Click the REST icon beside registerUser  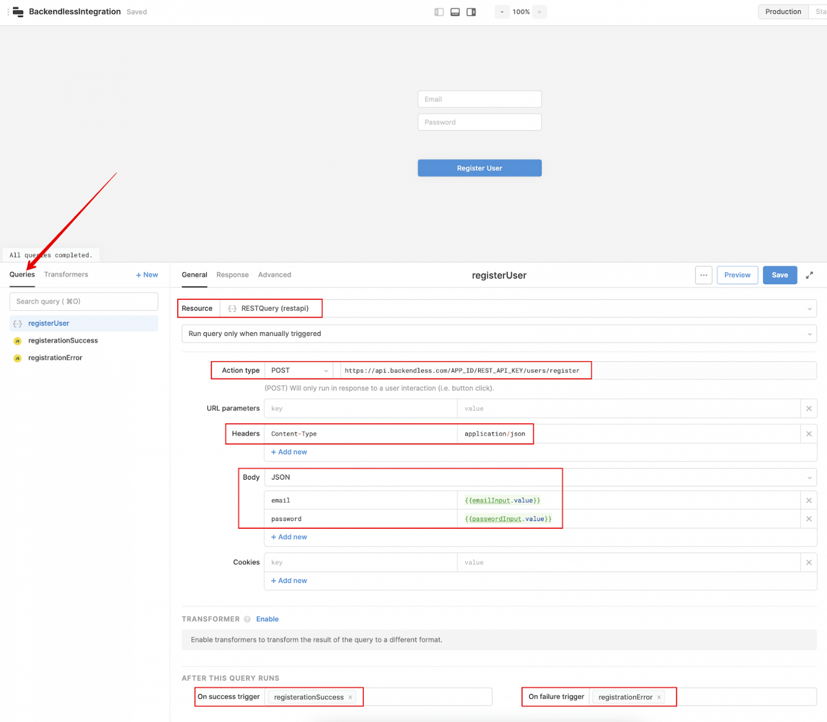[x=17, y=323]
